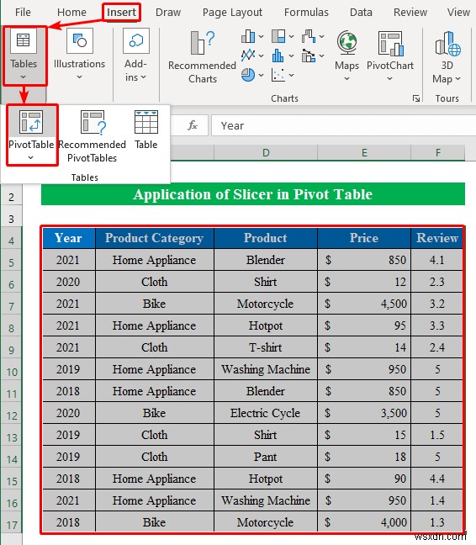Image resolution: width=476 pixels, height=545 pixels.
Task: Click the PivotTable icon
Action: click(31, 122)
